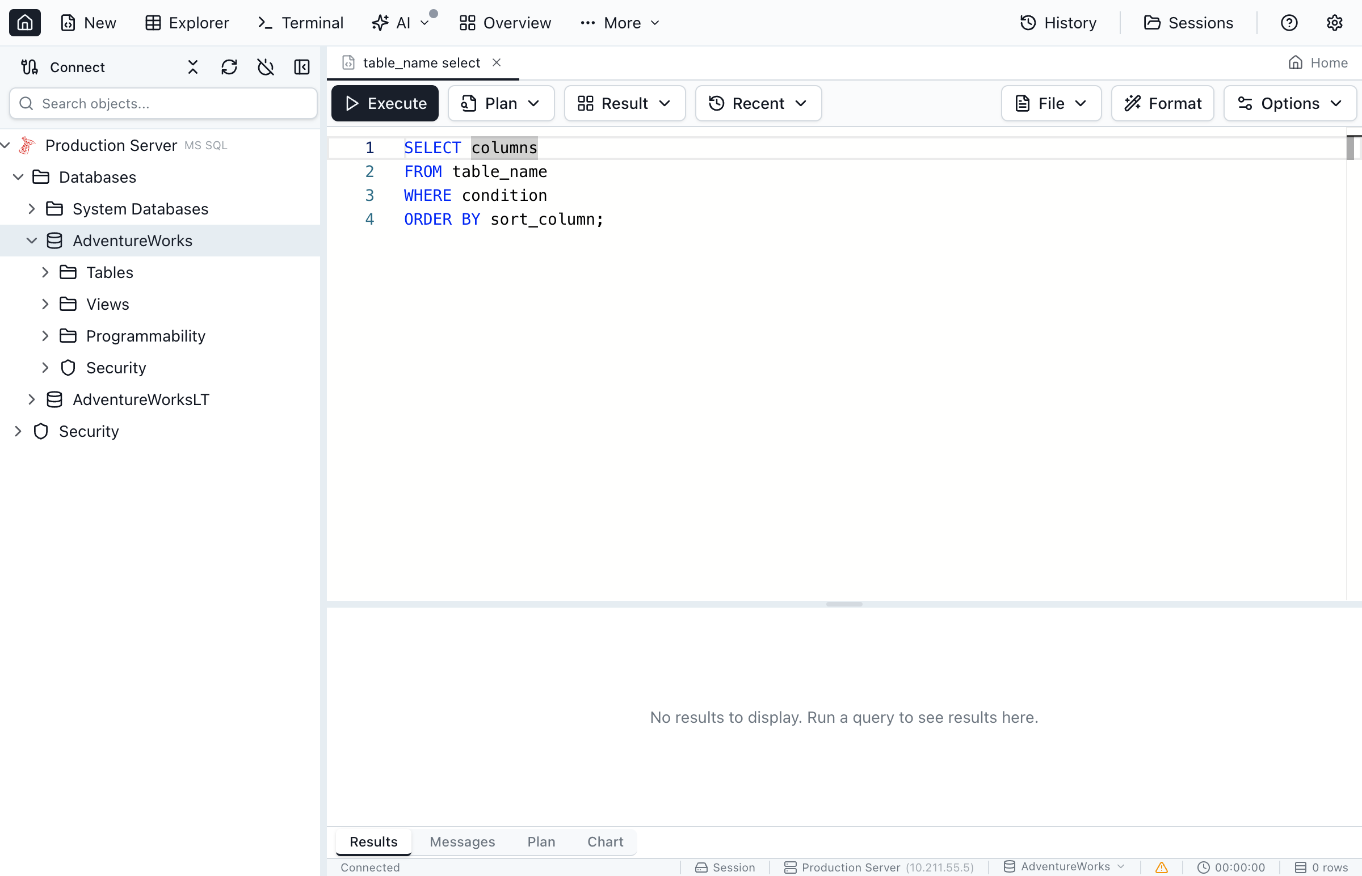Disable the auto-disconnect timer
1362x876 pixels.
[265, 66]
